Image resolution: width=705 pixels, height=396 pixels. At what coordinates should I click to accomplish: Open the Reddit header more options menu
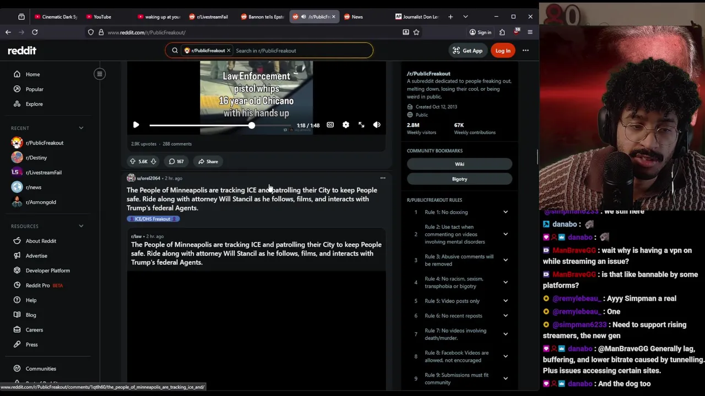point(525,51)
